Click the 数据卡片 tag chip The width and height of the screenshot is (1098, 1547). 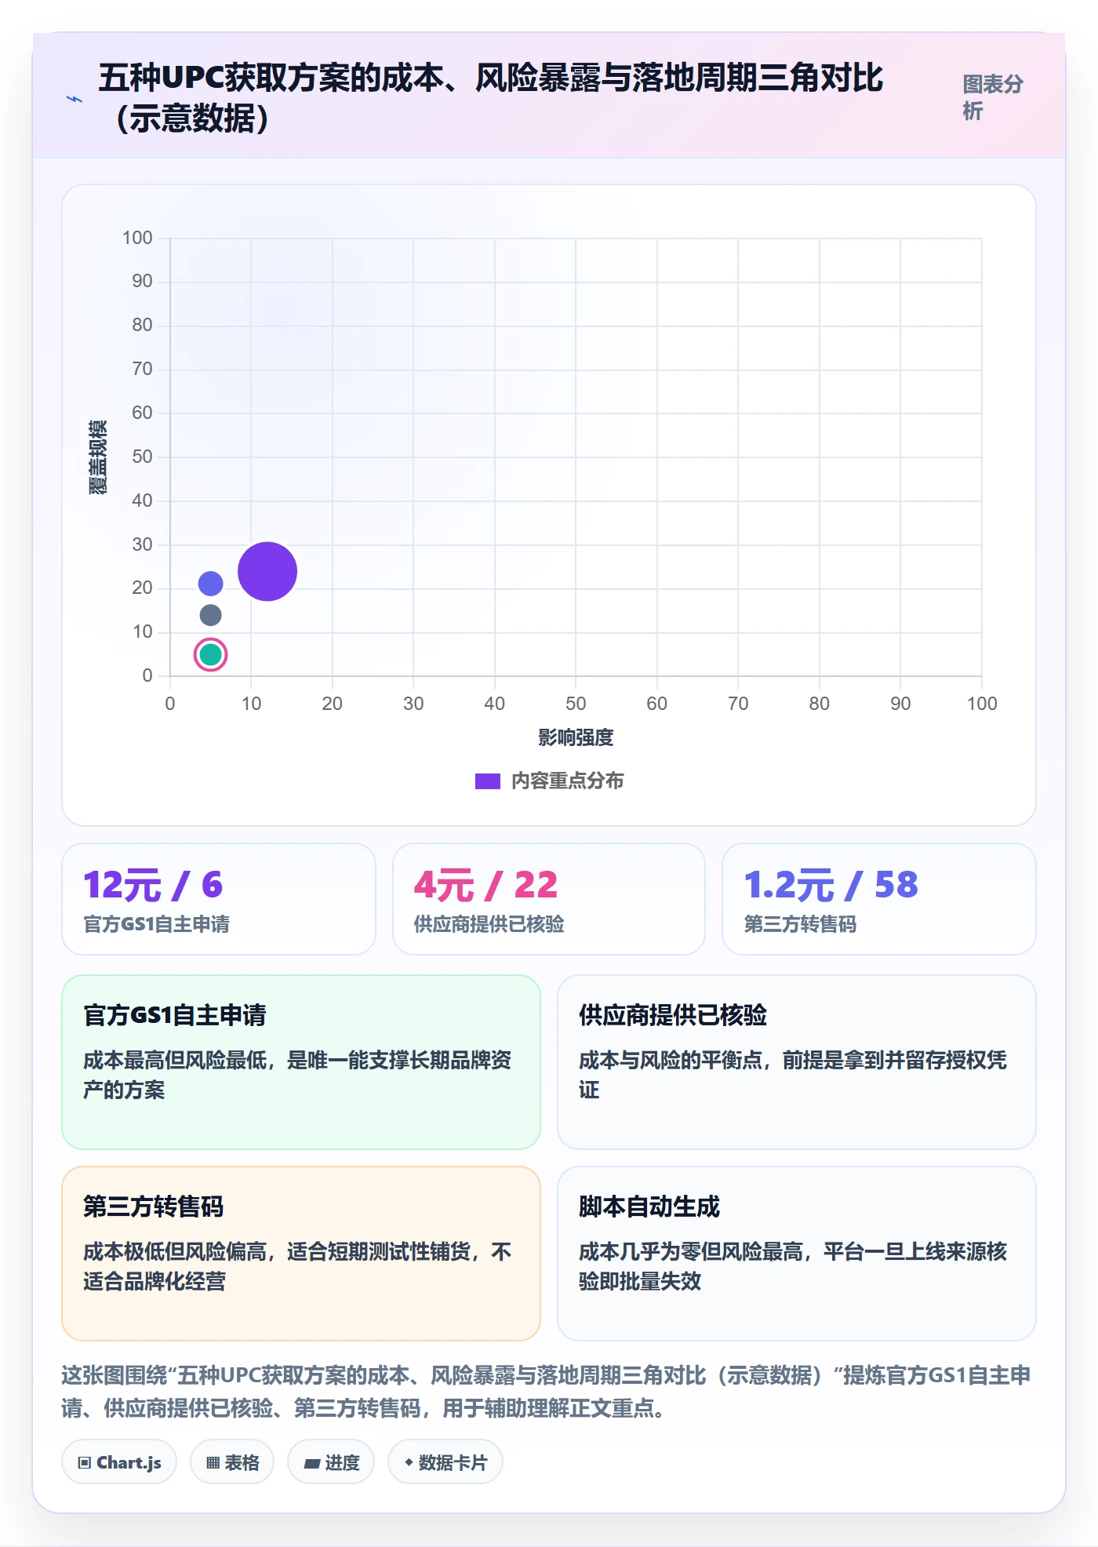445,1462
